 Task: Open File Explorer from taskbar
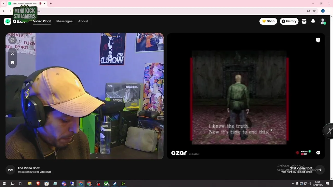coord(29,184)
